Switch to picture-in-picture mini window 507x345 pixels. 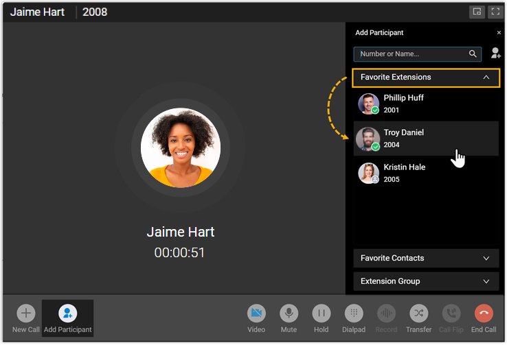pyautogui.click(x=477, y=12)
